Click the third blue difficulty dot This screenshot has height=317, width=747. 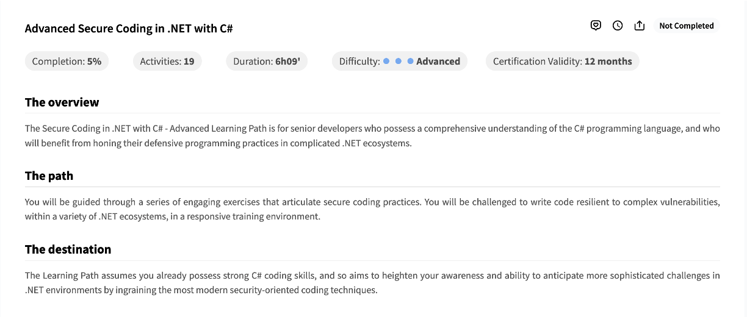[411, 61]
